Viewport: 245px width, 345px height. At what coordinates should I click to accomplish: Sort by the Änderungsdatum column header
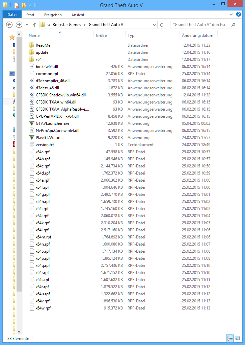pos(197,36)
